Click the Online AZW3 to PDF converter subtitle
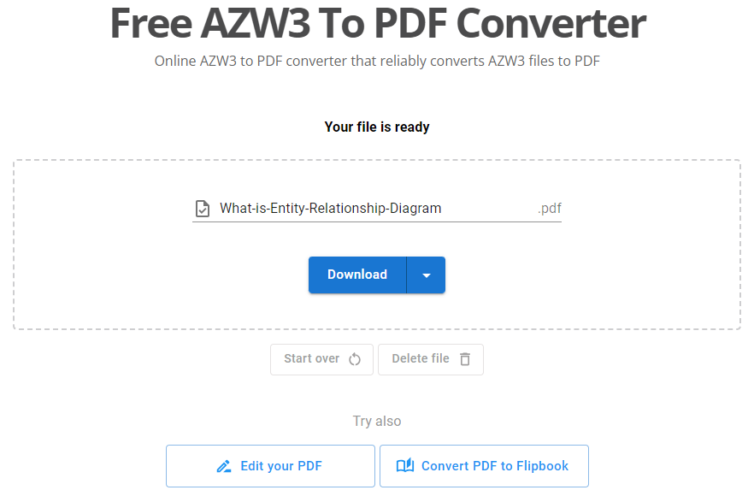The width and height of the screenshot is (754, 496). click(x=377, y=62)
